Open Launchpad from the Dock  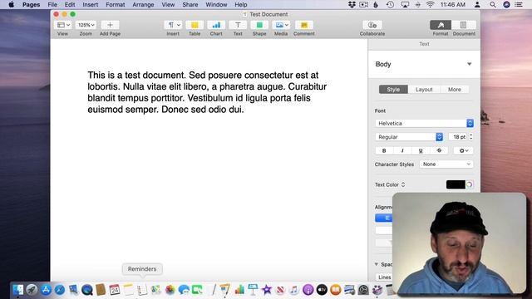[32, 290]
